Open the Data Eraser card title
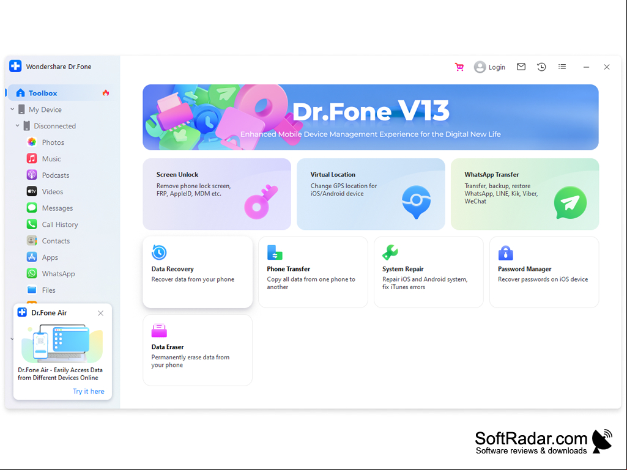Viewport: 627px width, 470px height. point(167,347)
